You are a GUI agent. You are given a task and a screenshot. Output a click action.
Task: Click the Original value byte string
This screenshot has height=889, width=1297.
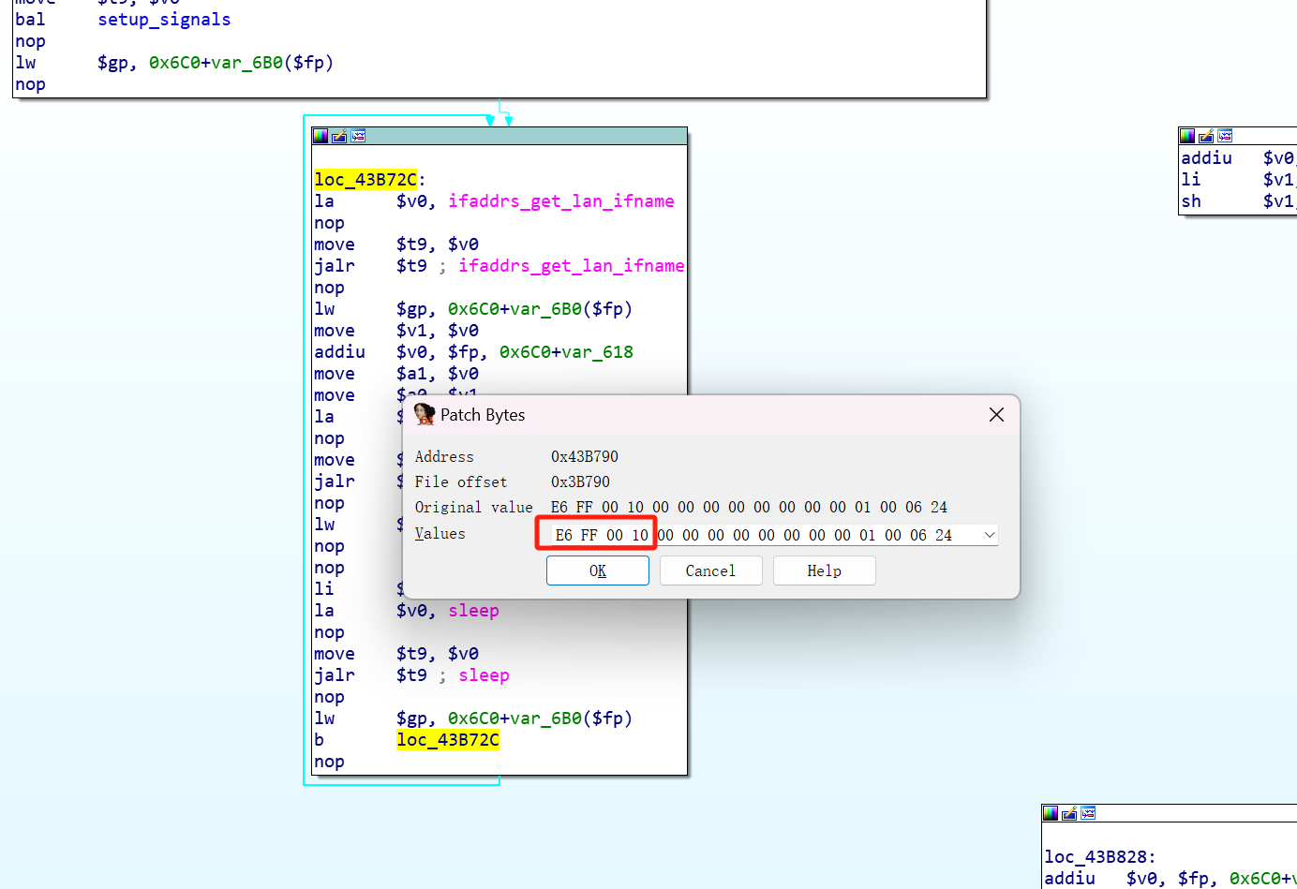point(749,507)
